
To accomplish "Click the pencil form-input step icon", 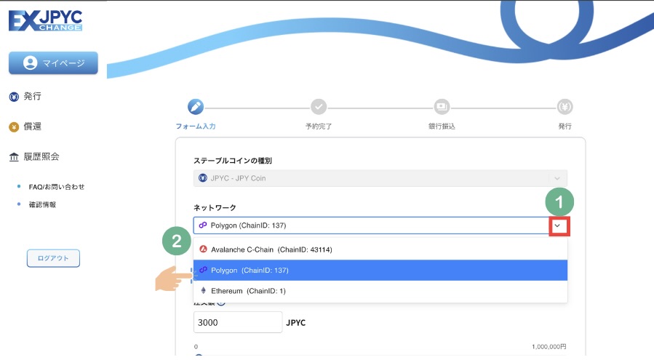I will (x=196, y=107).
